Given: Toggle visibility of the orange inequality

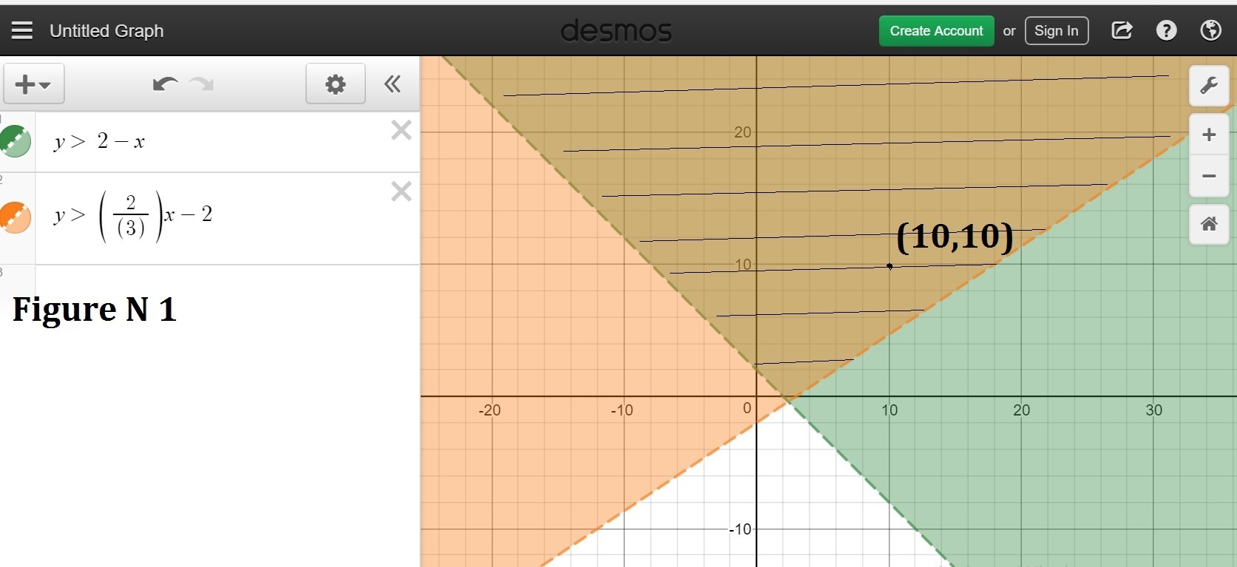Looking at the screenshot, I should pyautogui.click(x=15, y=217).
